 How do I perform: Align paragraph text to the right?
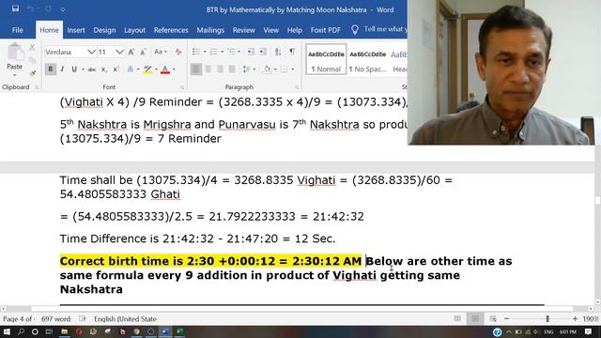pyautogui.click(x=220, y=69)
